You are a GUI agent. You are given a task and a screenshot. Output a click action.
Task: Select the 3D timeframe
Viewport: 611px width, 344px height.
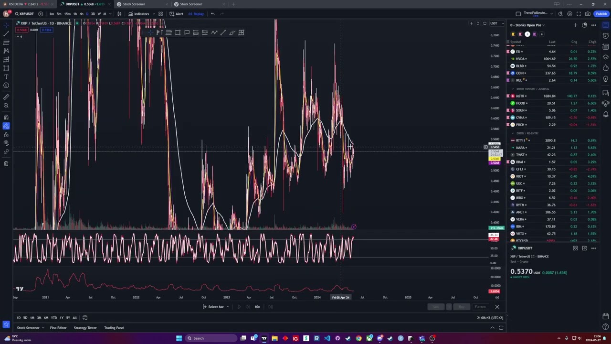93,14
